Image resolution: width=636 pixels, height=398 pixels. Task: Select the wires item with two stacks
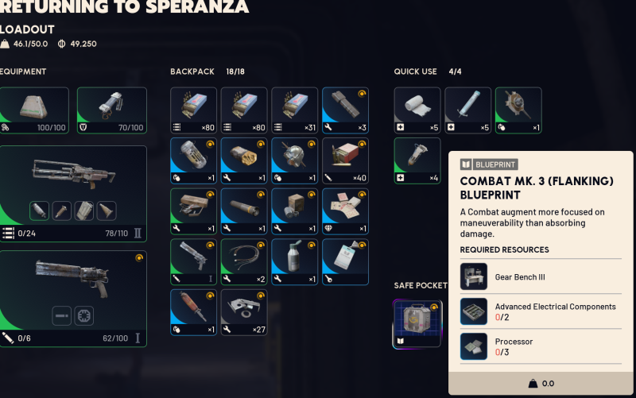pyautogui.click(x=244, y=262)
